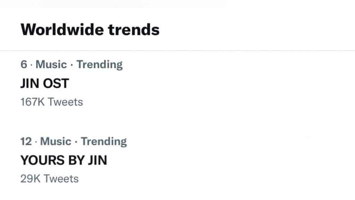Click the divider line under the heading
355x200 pixels.
coord(177,51)
